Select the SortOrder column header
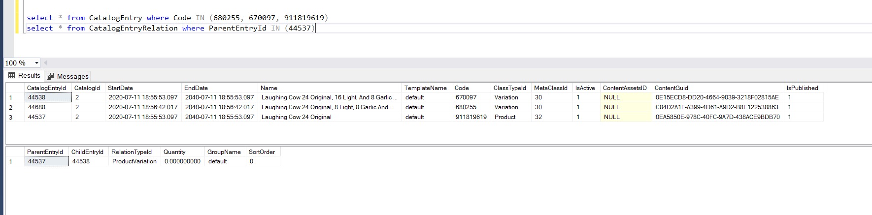872x215 pixels. pos(262,152)
